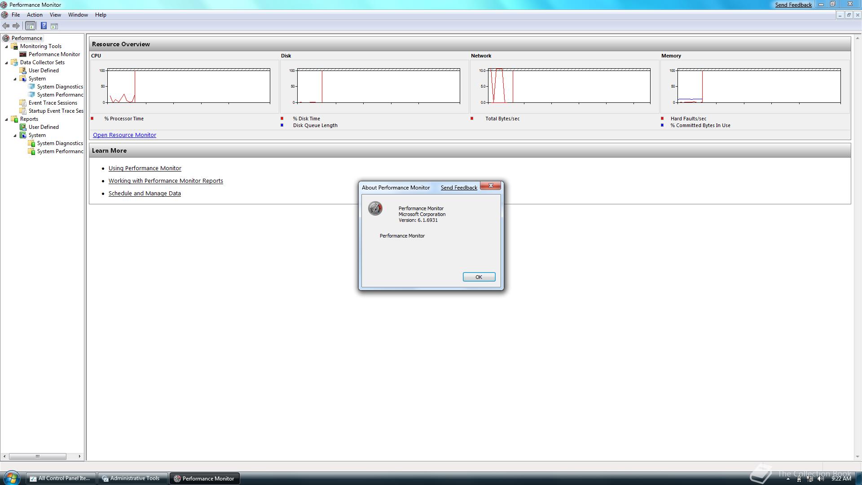Show hidden tray icons arrow

pyautogui.click(x=788, y=479)
